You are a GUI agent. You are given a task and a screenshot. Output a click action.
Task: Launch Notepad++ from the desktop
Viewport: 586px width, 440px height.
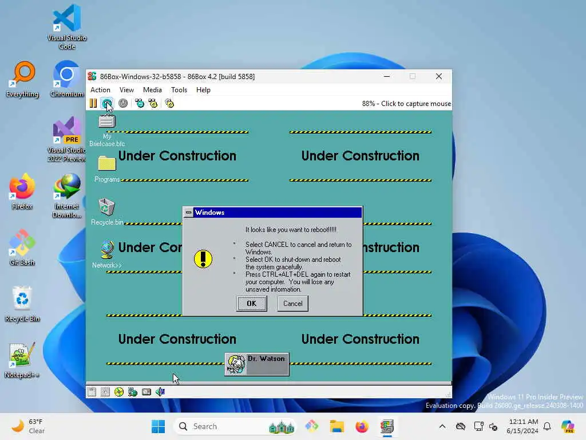[x=22, y=360]
